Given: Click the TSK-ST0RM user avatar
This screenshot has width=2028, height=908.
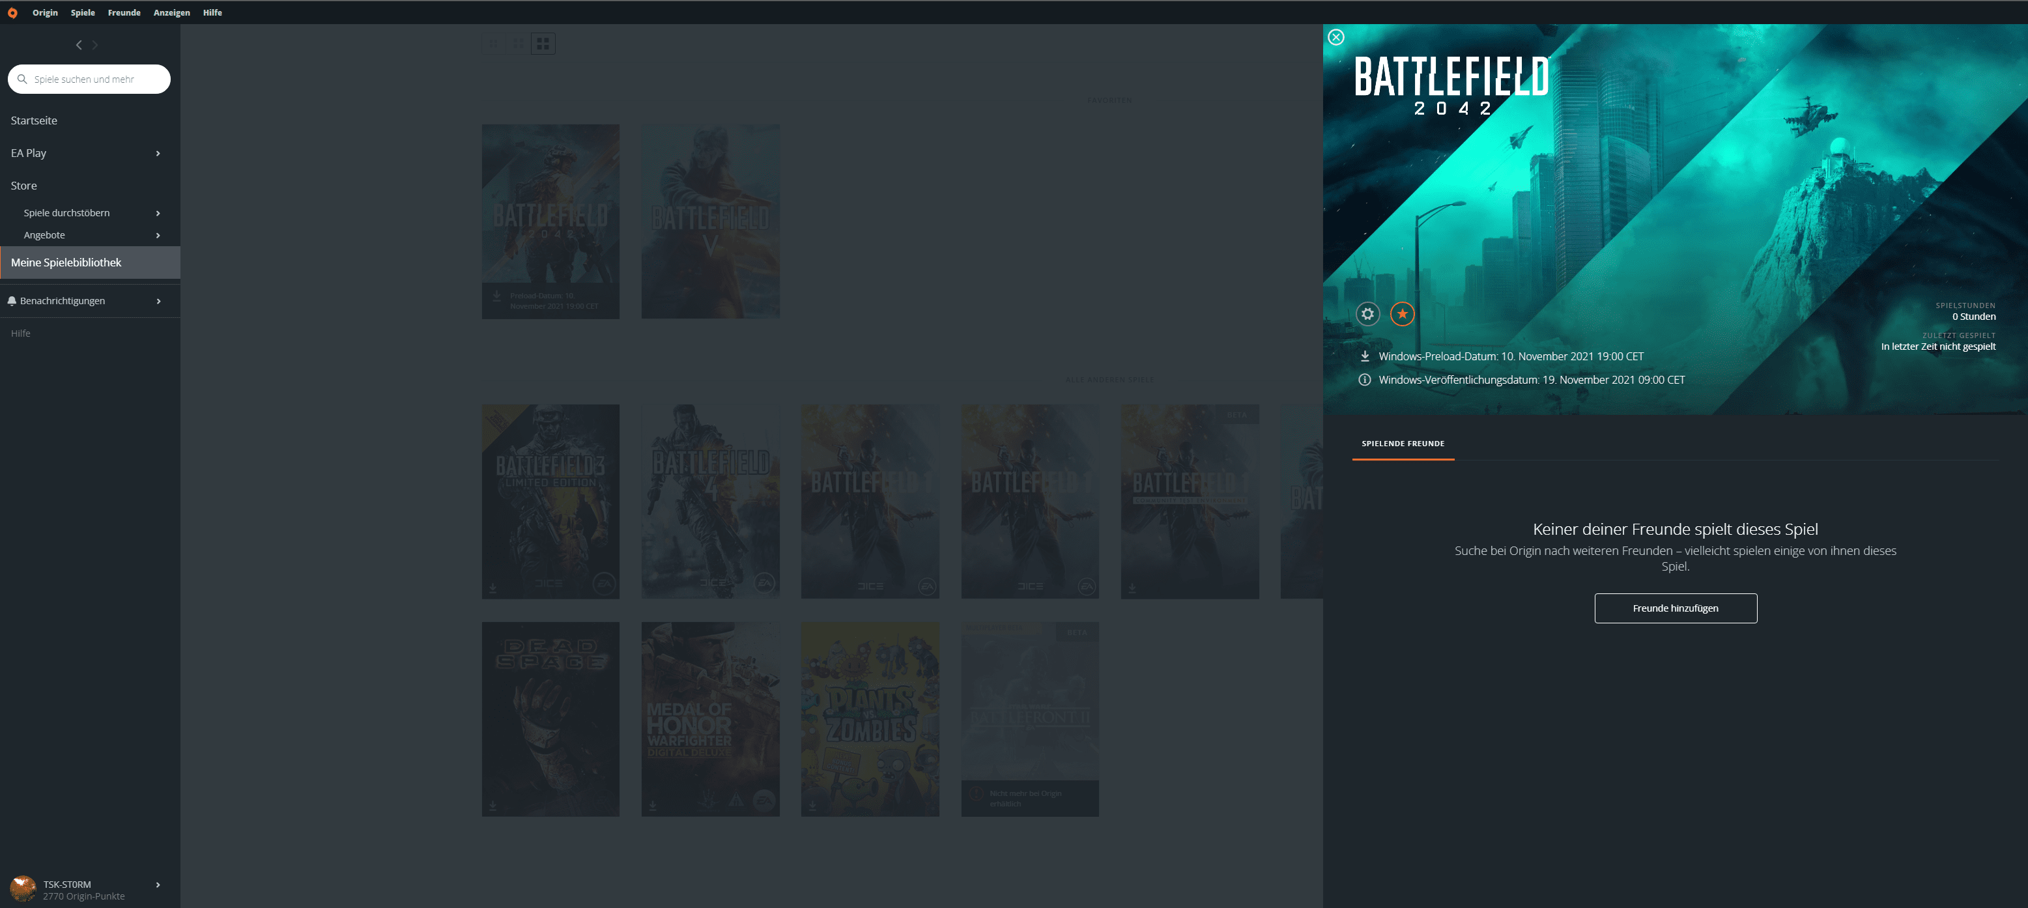Looking at the screenshot, I should click(22, 889).
